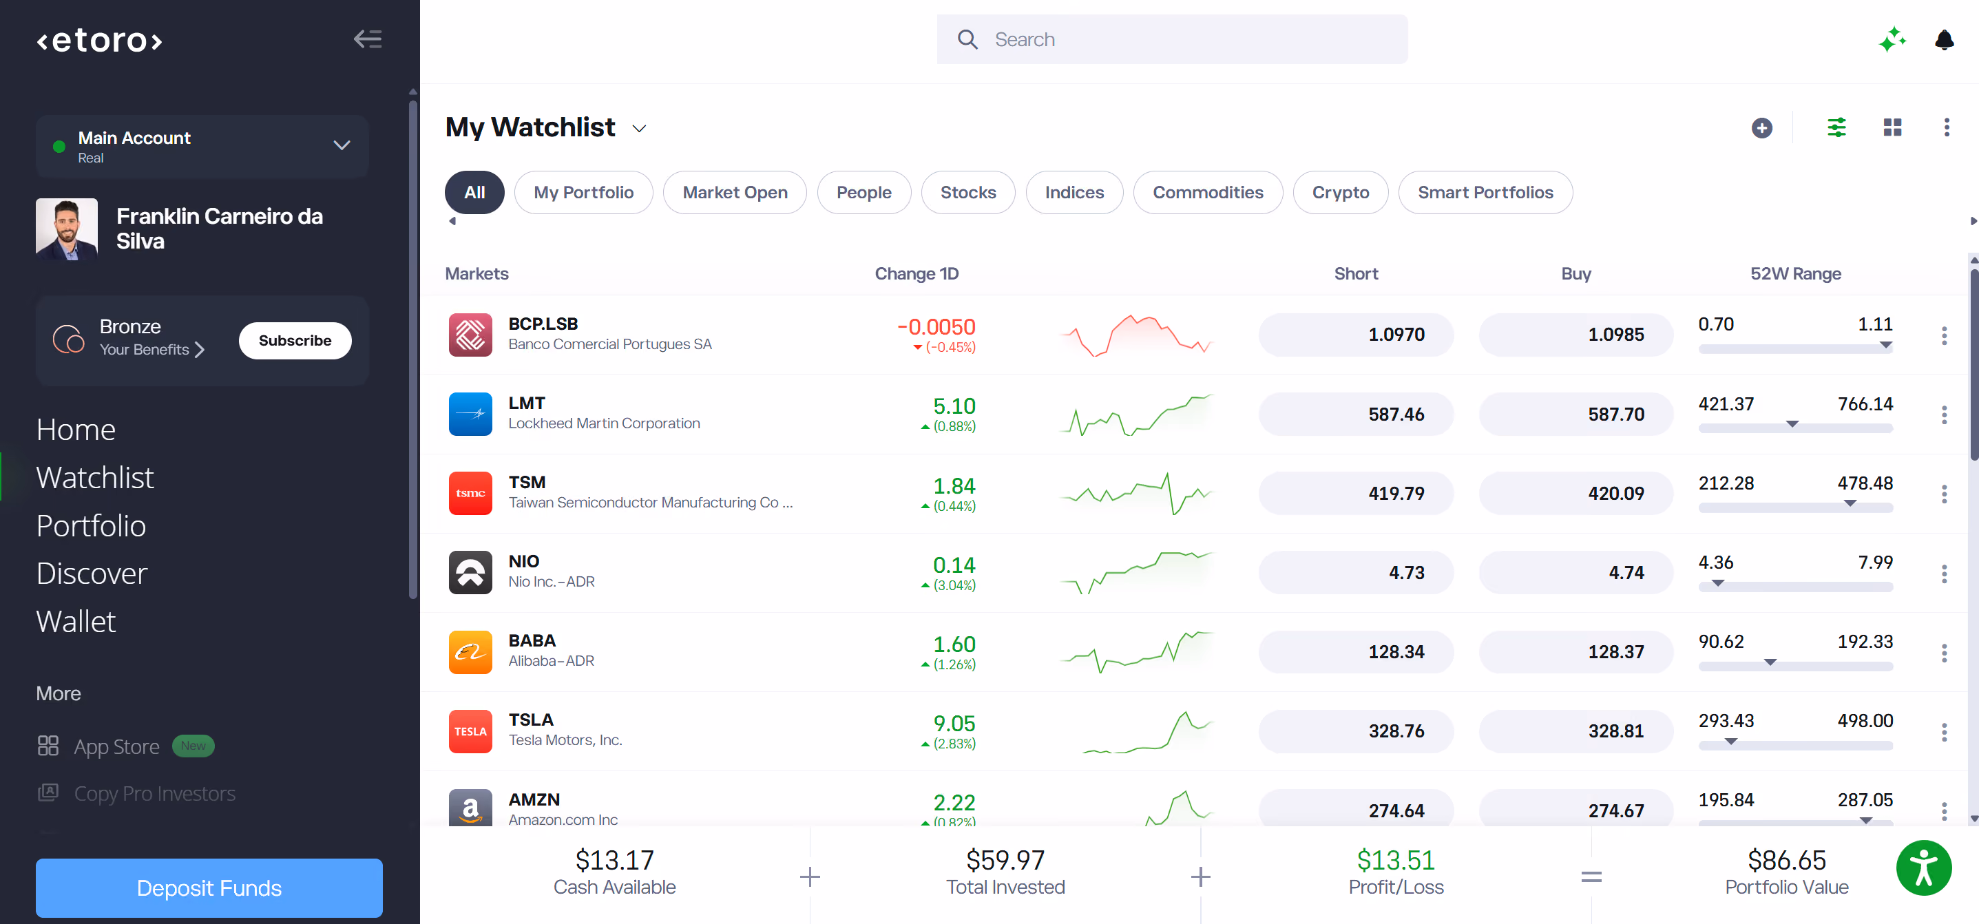Open the TSLA row three-dot menu
Viewport: 1979px width, 924px height.
1944,732
